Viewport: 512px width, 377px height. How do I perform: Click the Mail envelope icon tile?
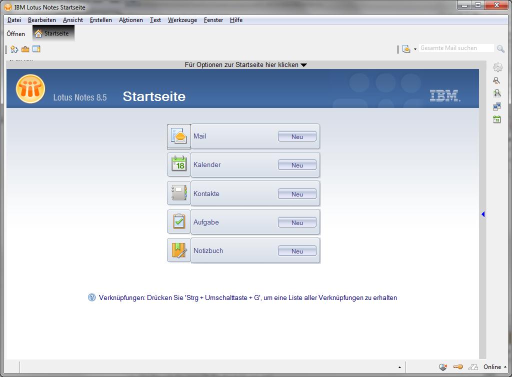click(178, 136)
